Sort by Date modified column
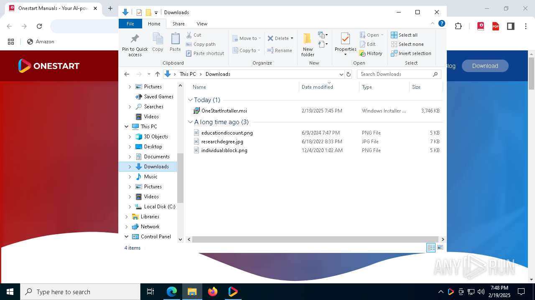Image resolution: width=535 pixels, height=300 pixels. [x=329, y=87]
